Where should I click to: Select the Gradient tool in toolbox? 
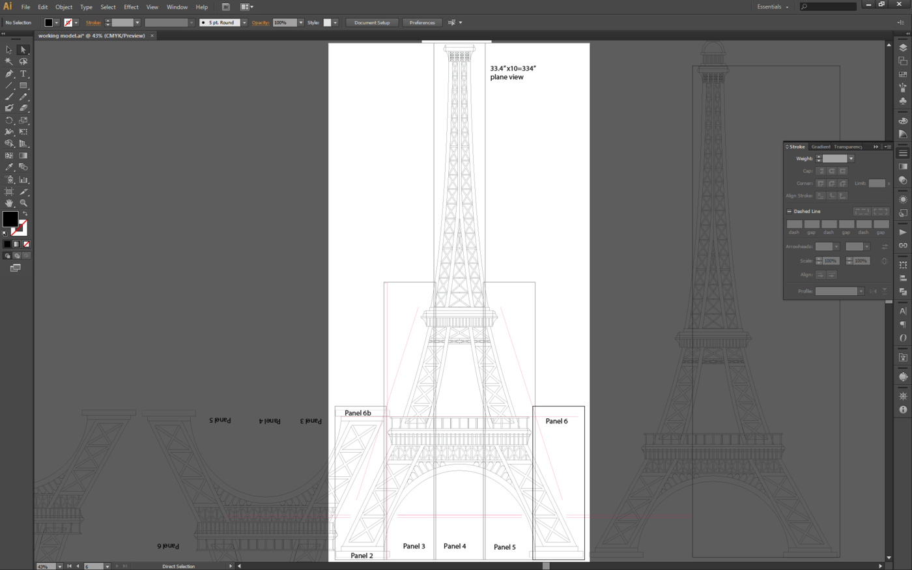click(x=23, y=156)
